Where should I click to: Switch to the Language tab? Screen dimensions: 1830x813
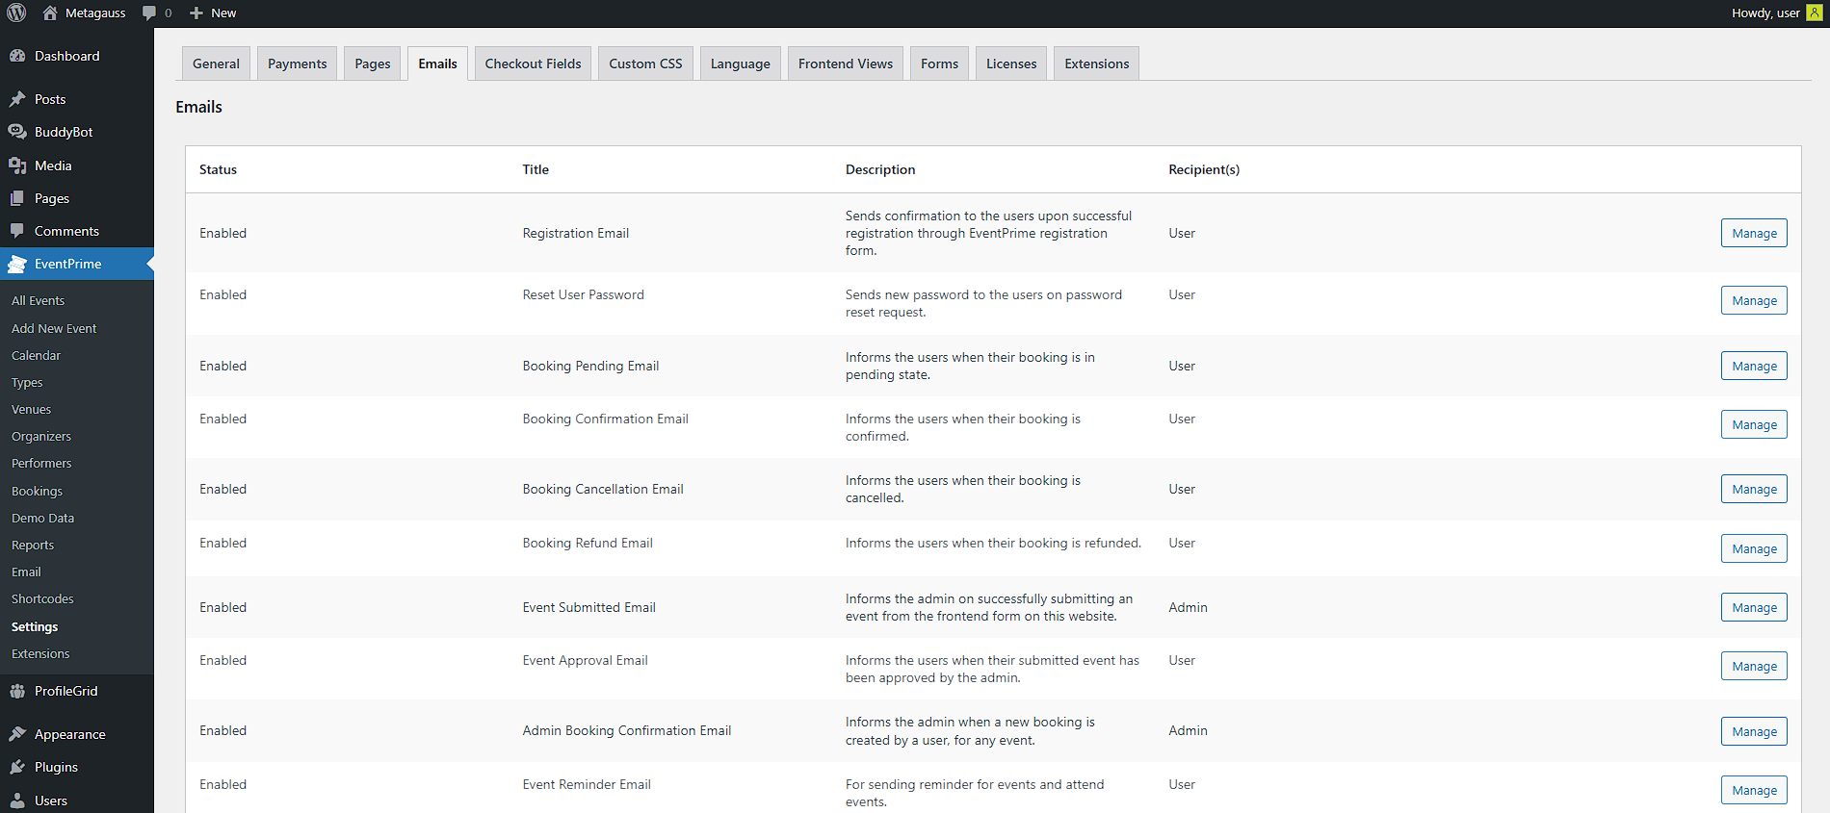point(740,64)
